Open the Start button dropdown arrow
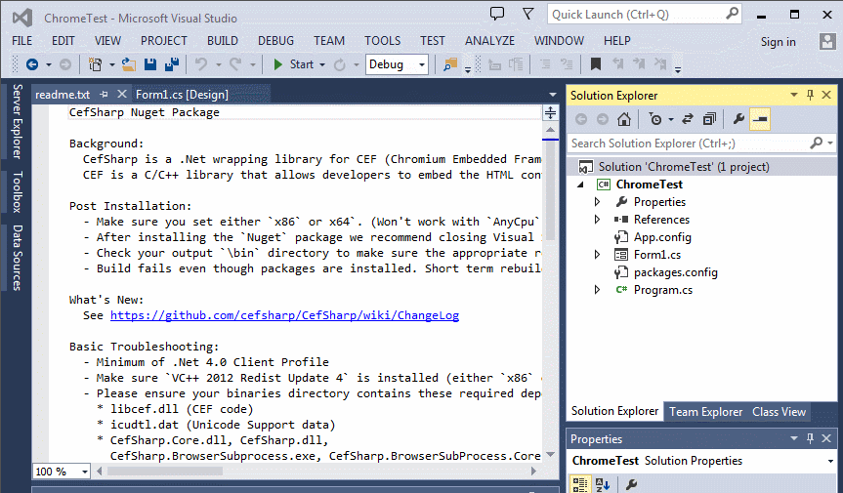Screen dimensions: 843x493 tap(322, 65)
